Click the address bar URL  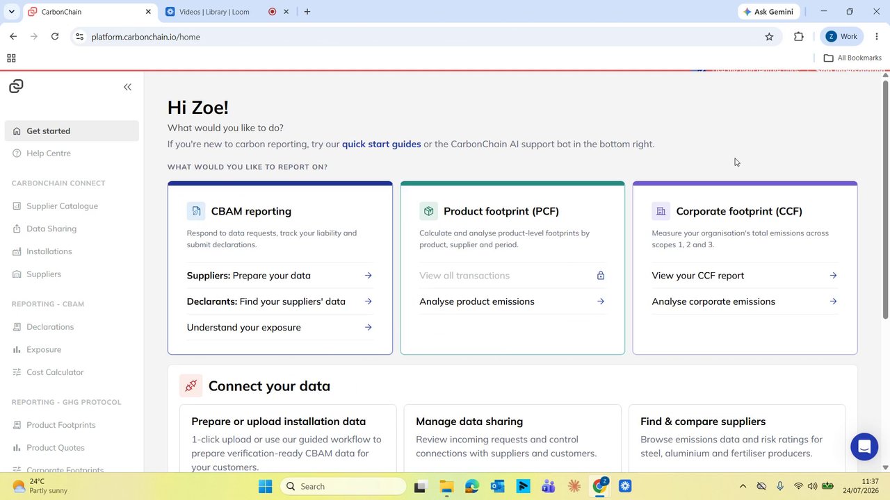tap(146, 37)
